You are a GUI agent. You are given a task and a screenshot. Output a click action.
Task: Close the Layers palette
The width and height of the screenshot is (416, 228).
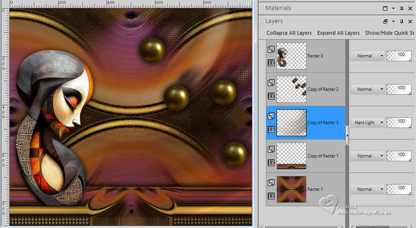pos(410,21)
